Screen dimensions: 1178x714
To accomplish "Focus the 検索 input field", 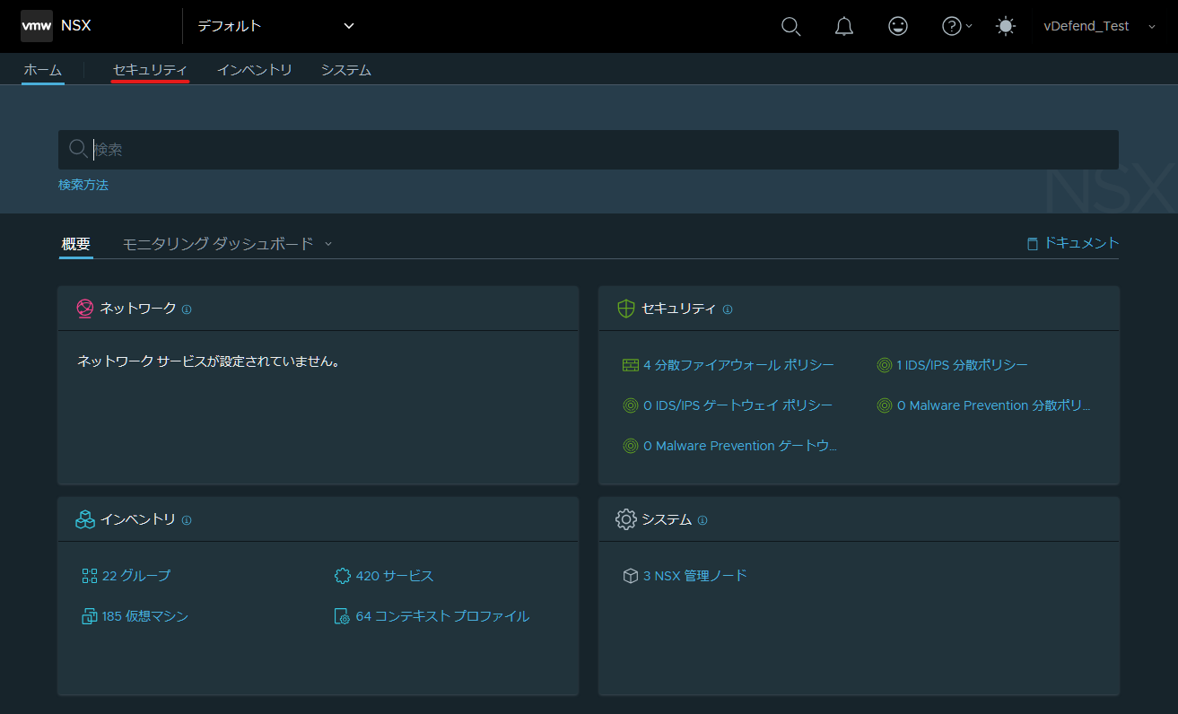I will point(589,150).
